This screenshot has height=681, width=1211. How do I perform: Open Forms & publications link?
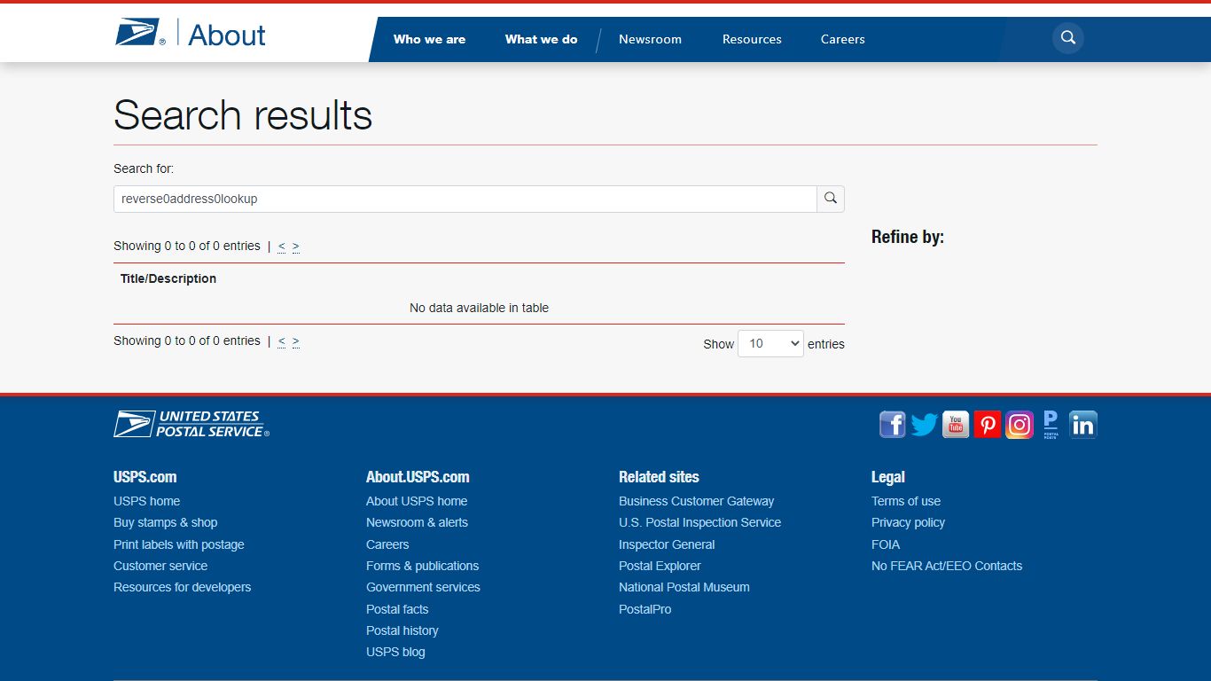pyautogui.click(x=422, y=566)
